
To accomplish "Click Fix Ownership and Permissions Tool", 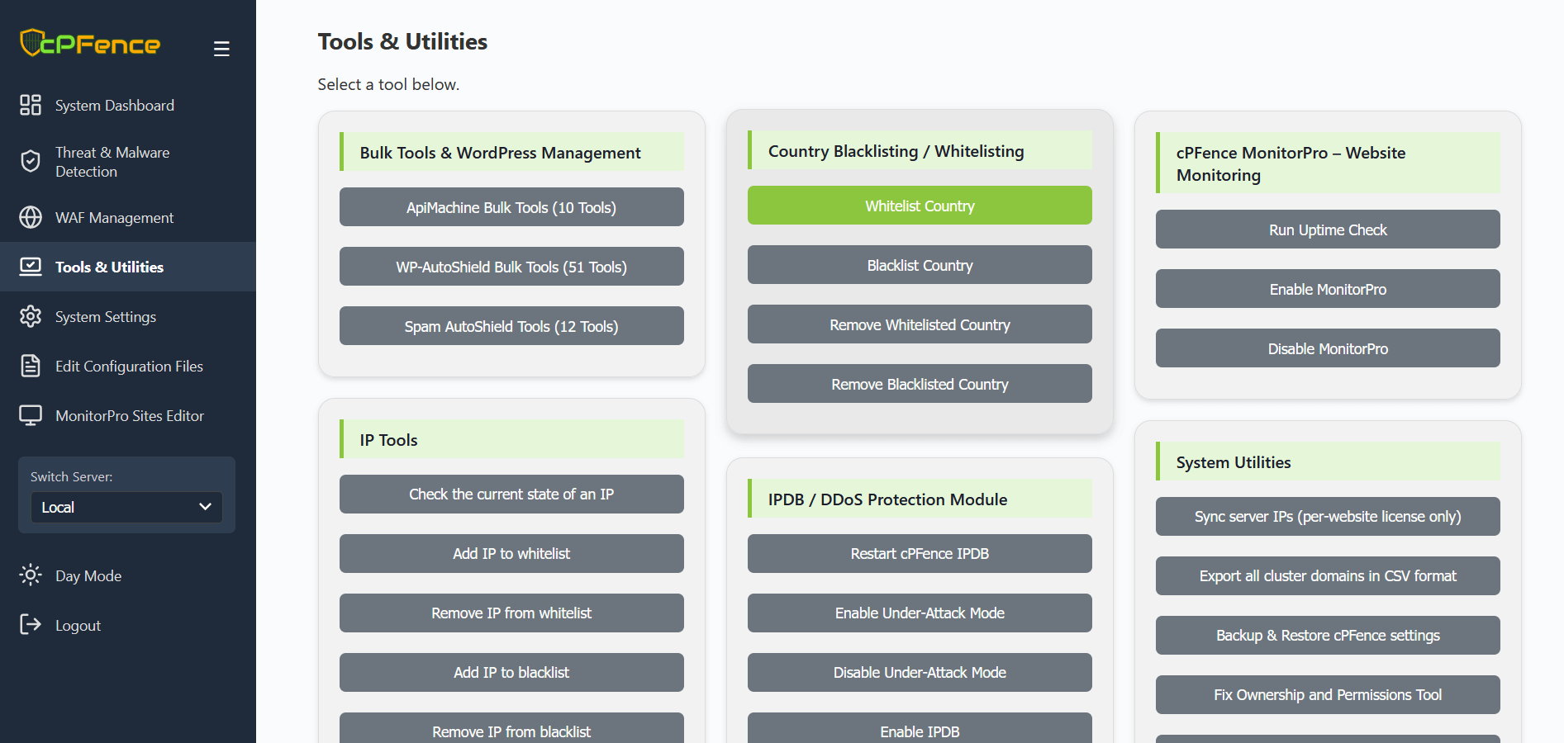I will 1328,694.
